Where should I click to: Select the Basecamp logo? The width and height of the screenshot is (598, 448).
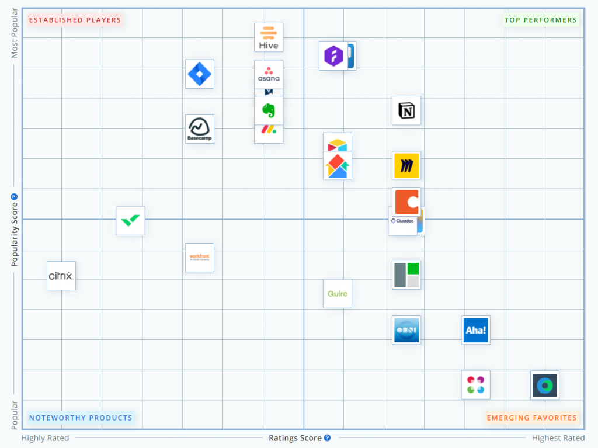coord(200,129)
